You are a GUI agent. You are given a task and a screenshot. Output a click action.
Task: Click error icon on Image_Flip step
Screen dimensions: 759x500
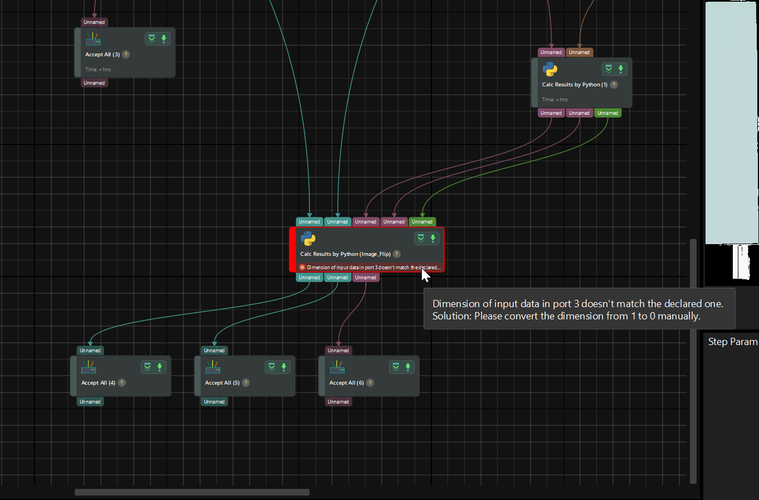click(303, 268)
